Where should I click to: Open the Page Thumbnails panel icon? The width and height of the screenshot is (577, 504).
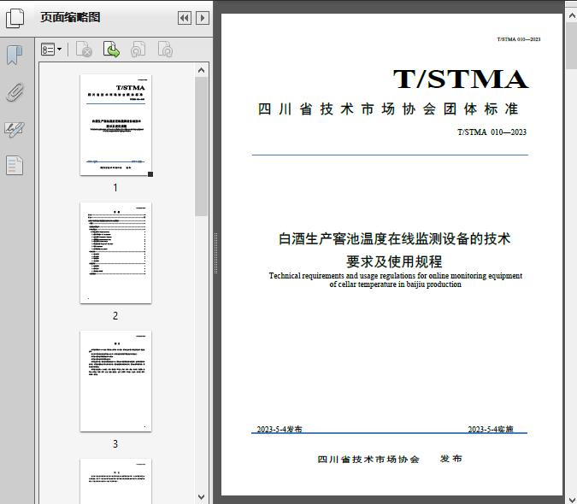click(x=15, y=18)
